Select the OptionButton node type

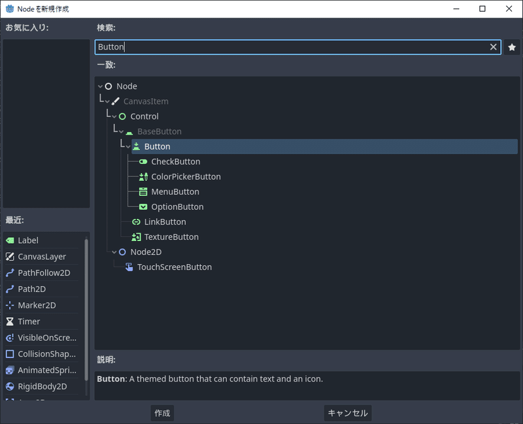point(177,207)
